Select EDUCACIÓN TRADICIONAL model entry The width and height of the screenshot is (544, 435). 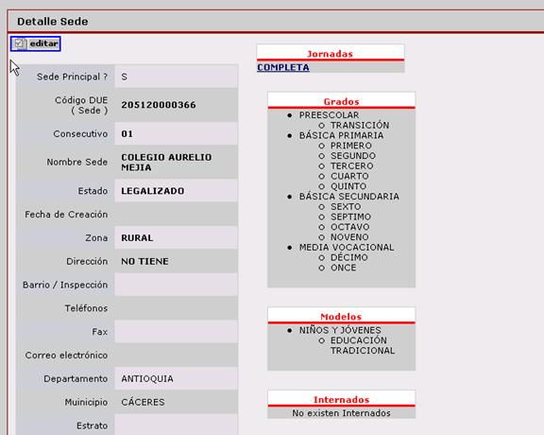coord(363,345)
